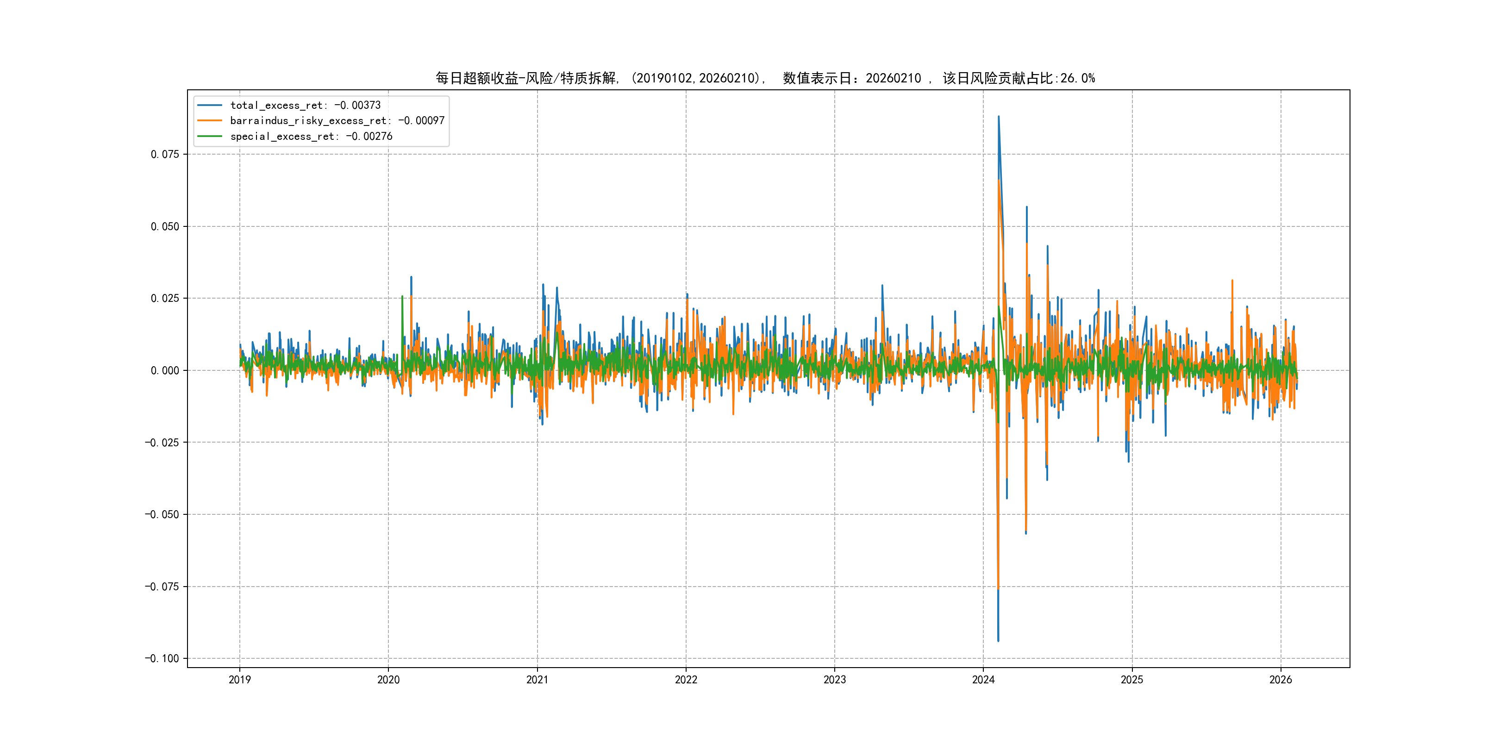Click the 2025 x-axis tick label

pos(1132,680)
